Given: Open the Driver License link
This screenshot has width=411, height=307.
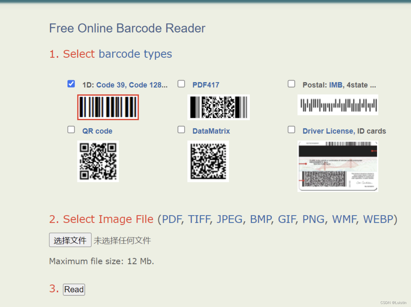Looking at the screenshot, I should [328, 131].
